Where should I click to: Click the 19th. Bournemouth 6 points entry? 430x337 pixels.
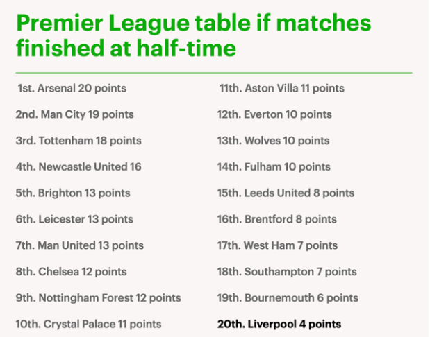(288, 298)
